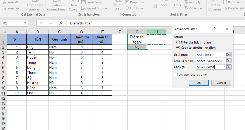The width and height of the screenshot is (245, 130).
Task: Collapse the dialog via the List range selector icon
Action: point(228,55)
